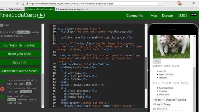Check the Crazy checkbox
This screenshot has height=112, width=199.
pos(162,104)
